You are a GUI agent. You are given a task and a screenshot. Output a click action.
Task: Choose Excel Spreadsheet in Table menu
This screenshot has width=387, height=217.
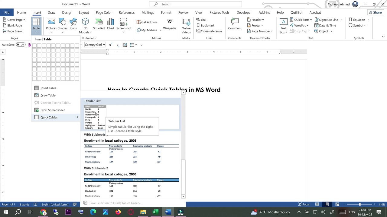53,110
